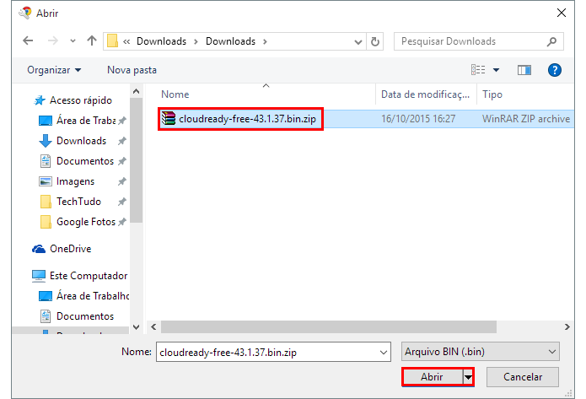
Task: Select Acesso rápido in navigation pane
Action: tap(81, 100)
